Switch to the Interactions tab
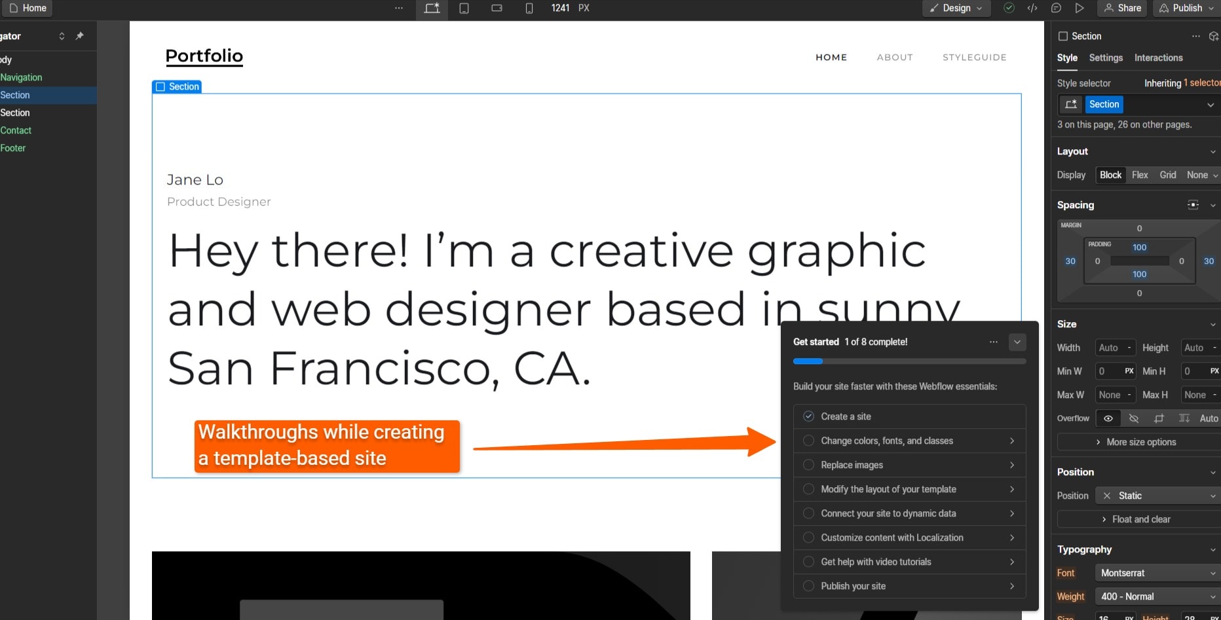The image size is (1221, 620). [1158, 58]
